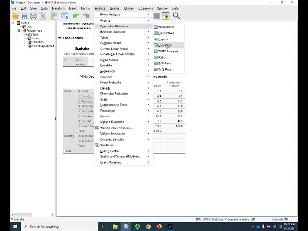The height and width of the screenshot is (231, 308).
Task: Collapse the Frequencies node in outline tree
Action: pos(19,31)
